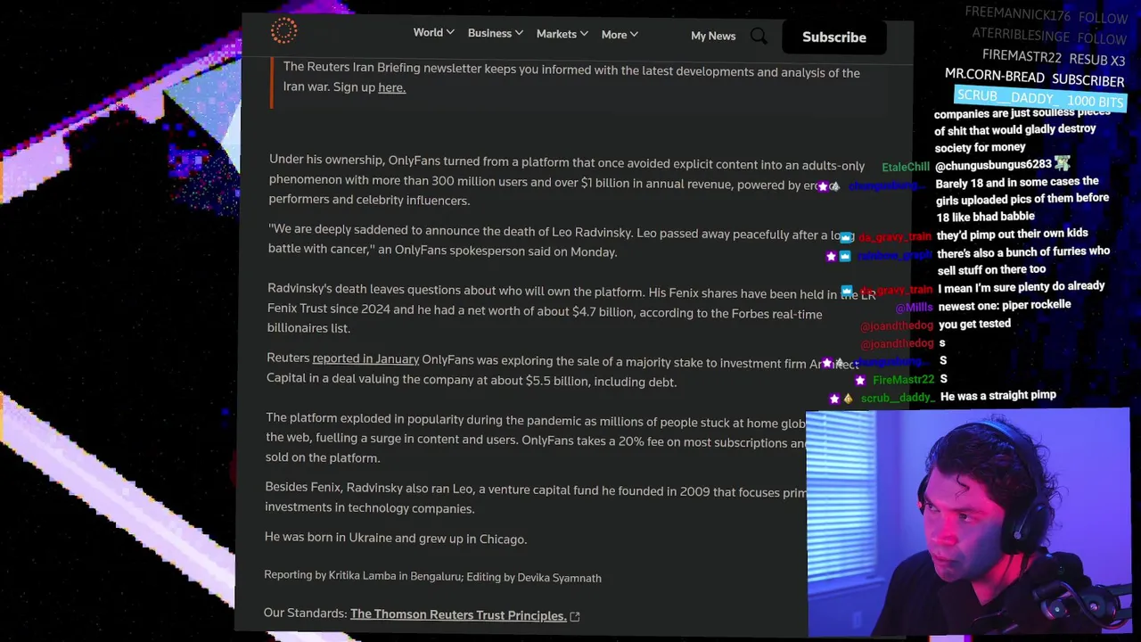Screen dimensions: 1141x642
Task: Click chat message 'you get tested'
Action: point(974,324)
